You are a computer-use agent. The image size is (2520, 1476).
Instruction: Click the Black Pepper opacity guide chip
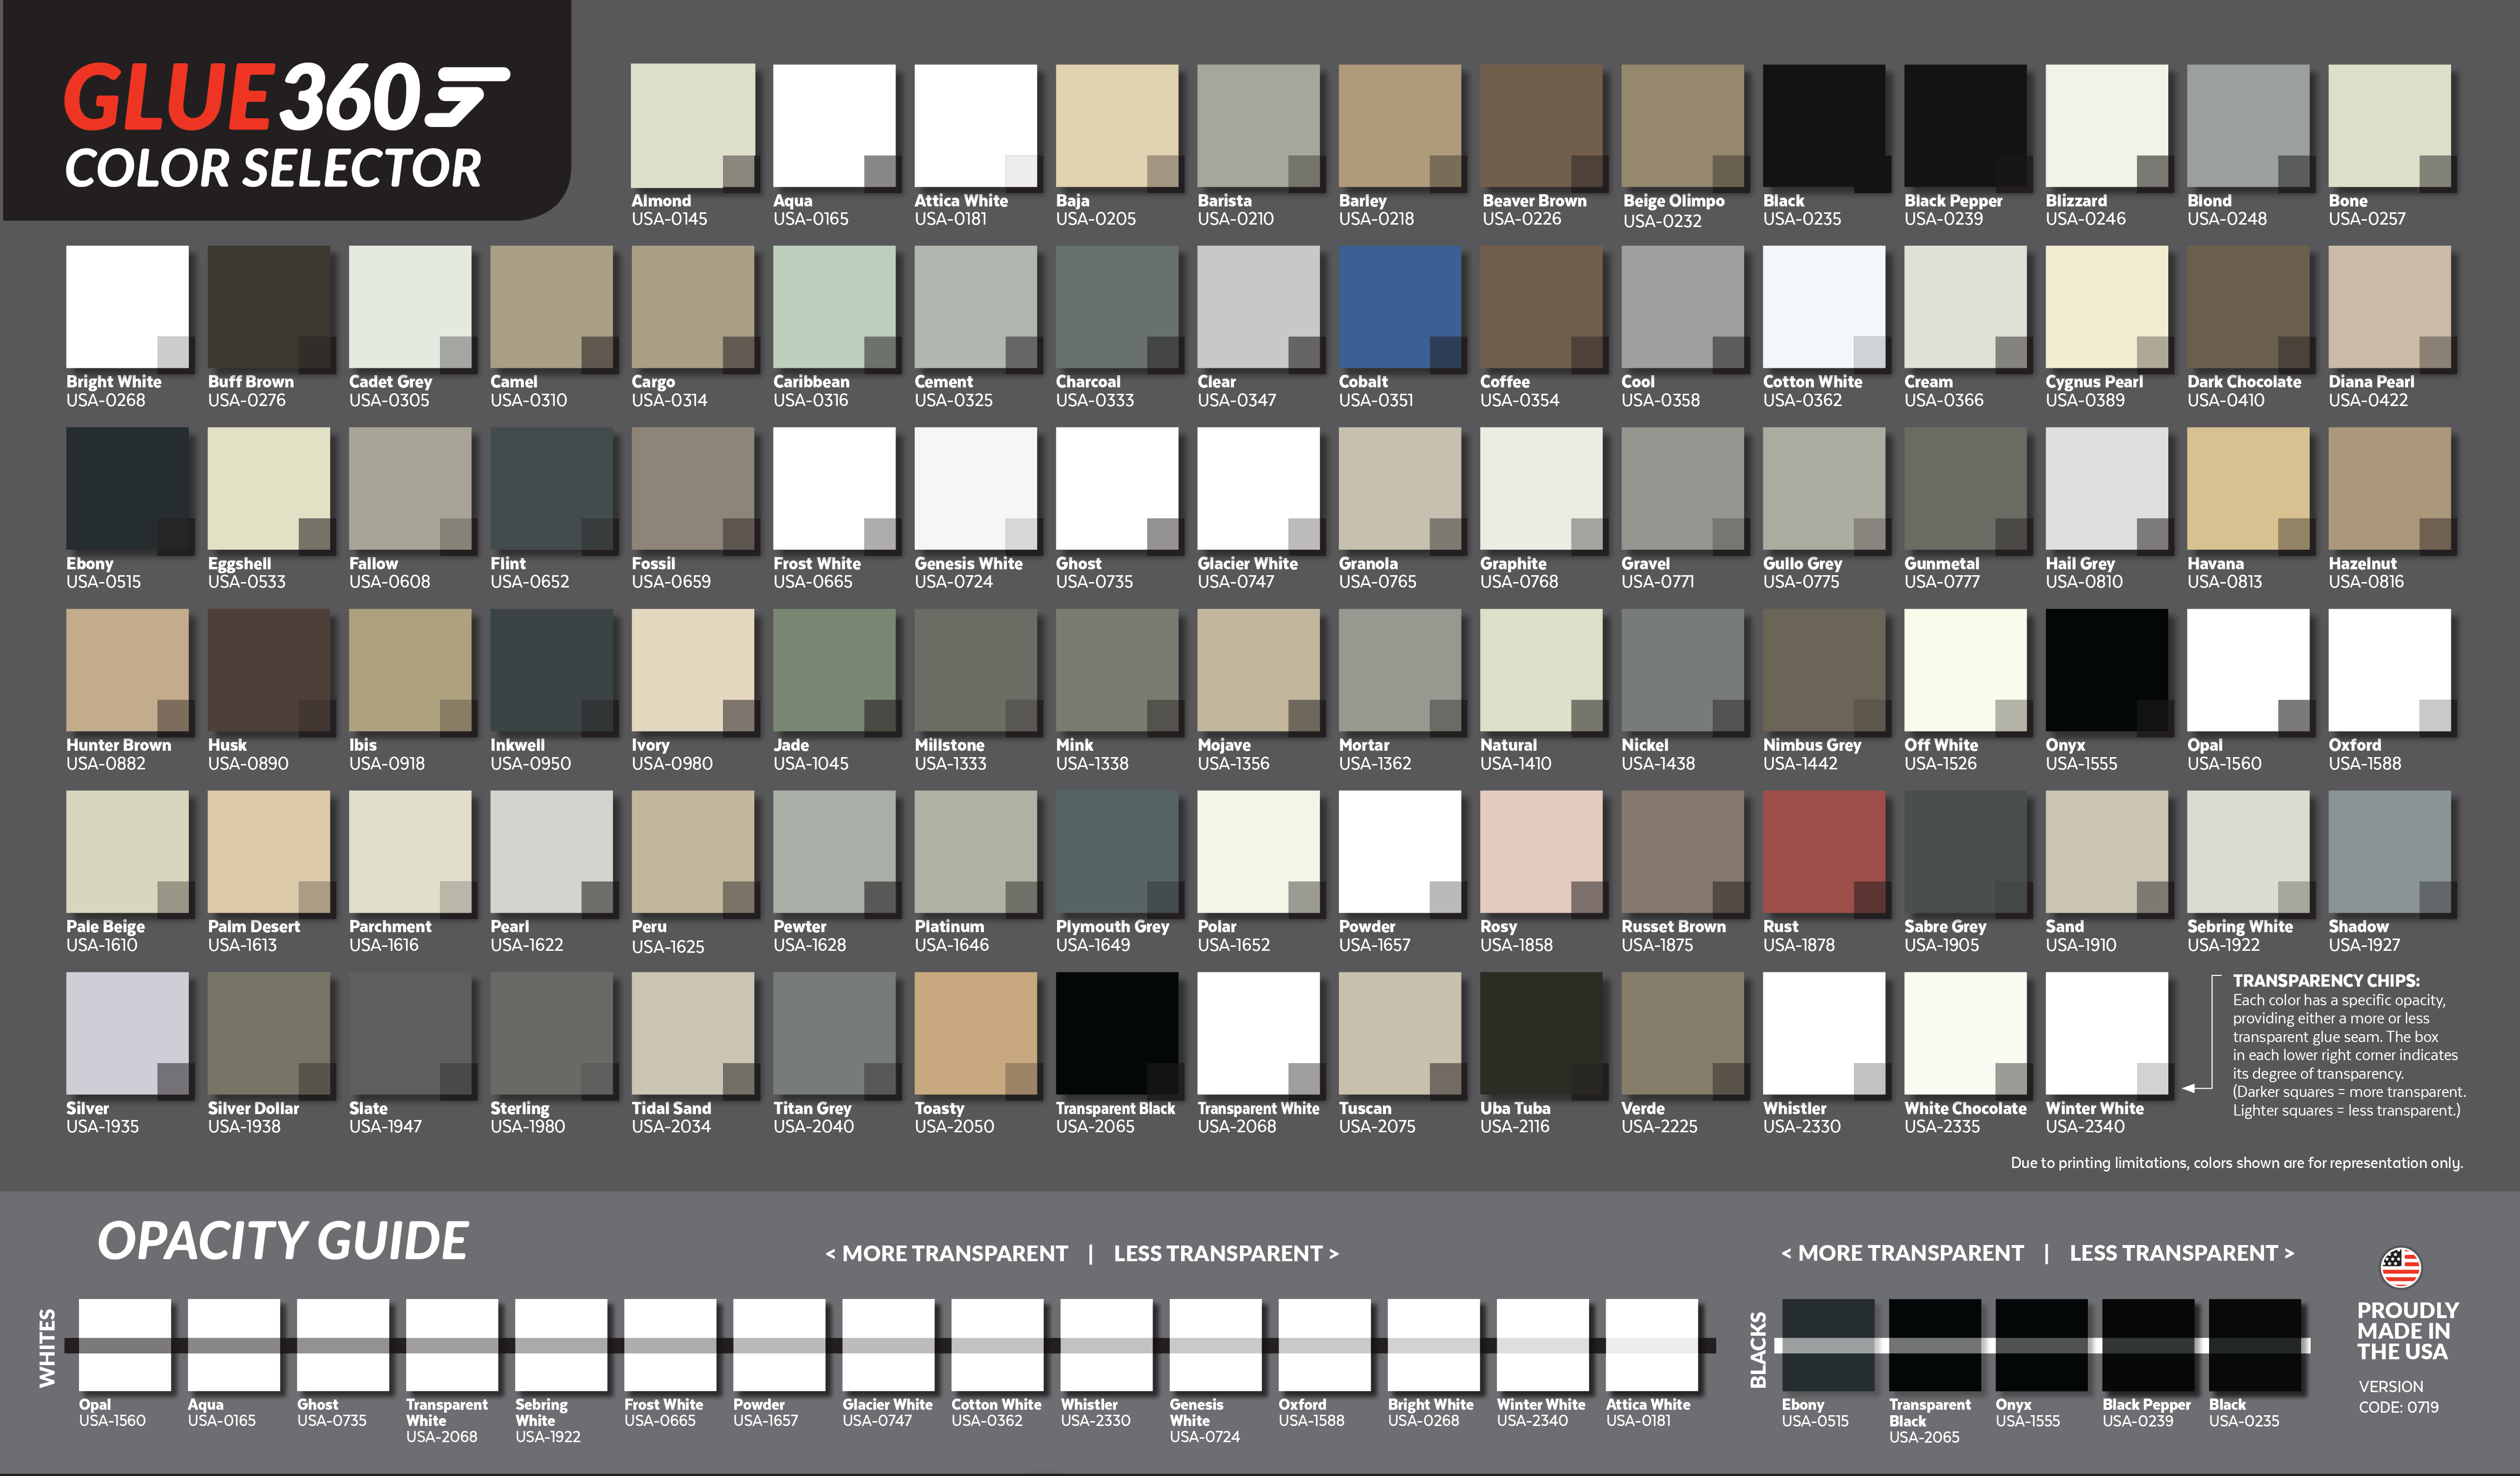tap(2148, 1345)
